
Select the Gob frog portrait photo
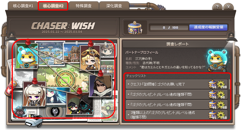click(x=27, y=56)
